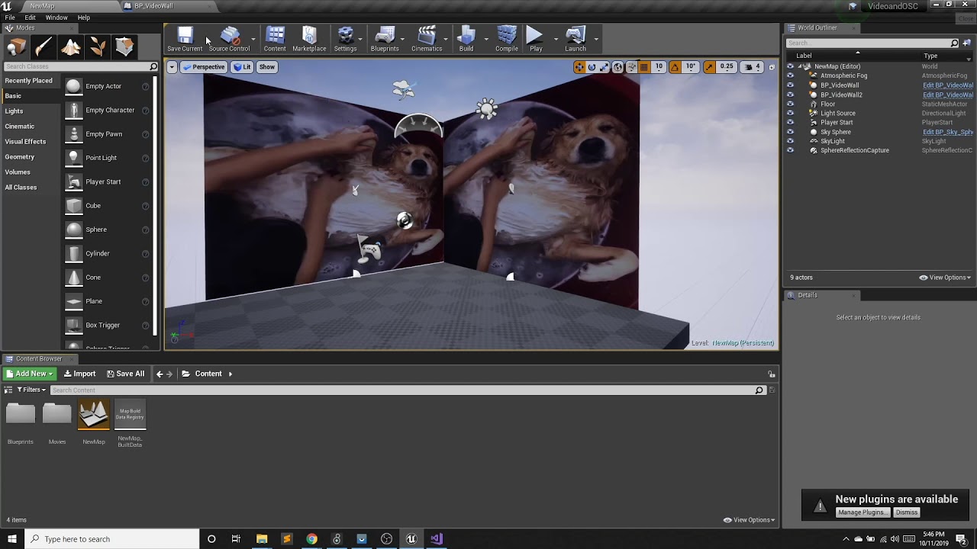
Task: Open rotation snap 10° dropdown
Action: (x=690, y=67)
